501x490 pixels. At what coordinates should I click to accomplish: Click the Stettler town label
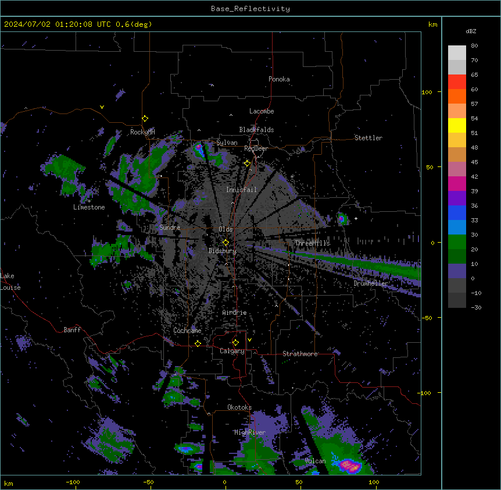click(x=368, y=138)
